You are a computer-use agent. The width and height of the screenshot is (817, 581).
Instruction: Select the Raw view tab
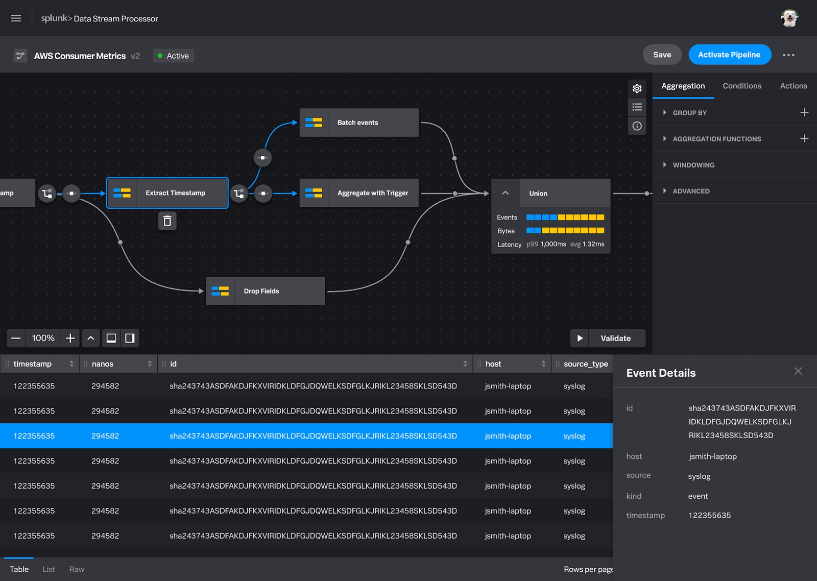click(x=77, y=569)
